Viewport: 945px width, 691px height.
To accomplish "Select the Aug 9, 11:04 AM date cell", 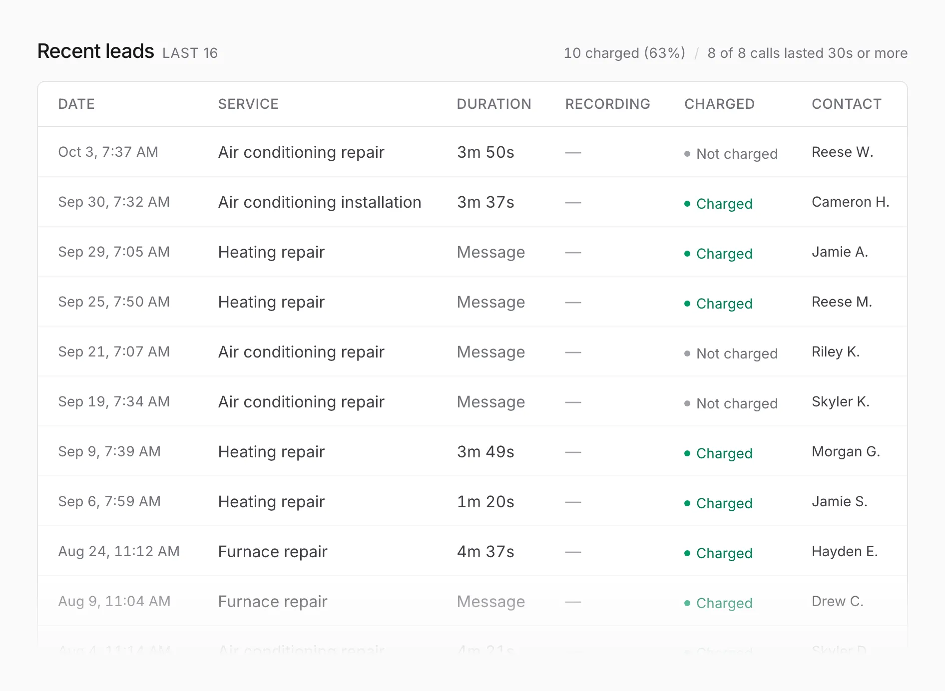I will [114, 601].
